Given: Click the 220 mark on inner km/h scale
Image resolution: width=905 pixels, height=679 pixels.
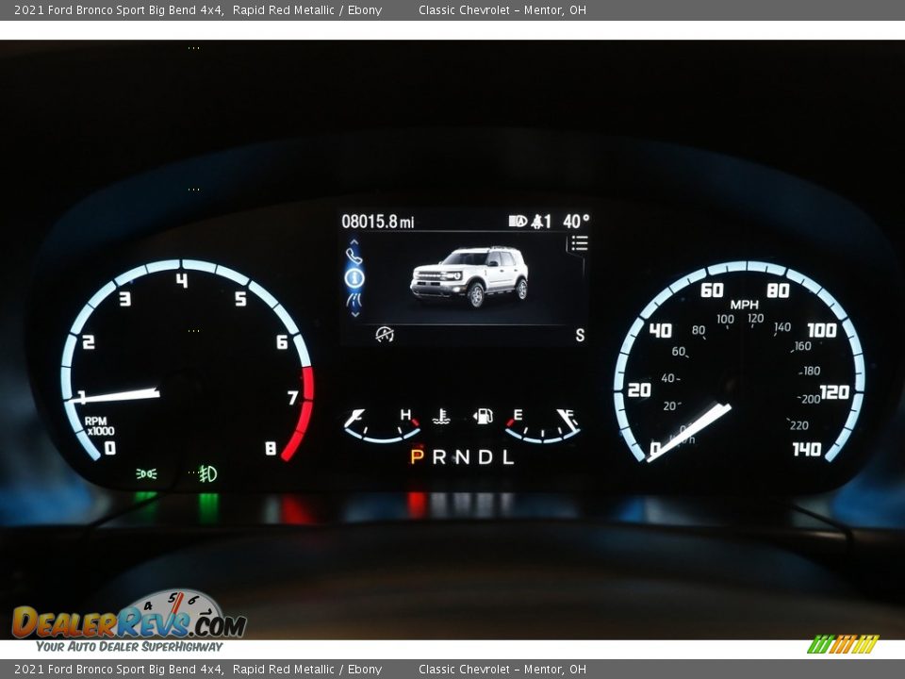Looking at the screenshot, I should 799,425.
